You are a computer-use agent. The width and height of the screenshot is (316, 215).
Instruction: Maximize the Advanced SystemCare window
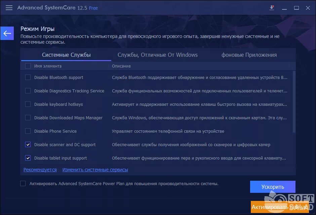click(x=296, y=8)
